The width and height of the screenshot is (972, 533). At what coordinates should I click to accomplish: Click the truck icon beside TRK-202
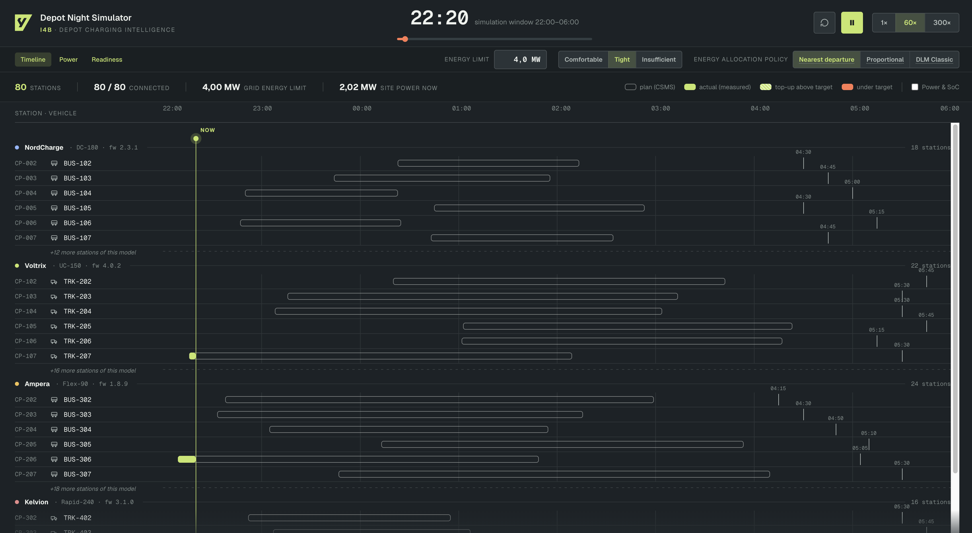(54, 281)
